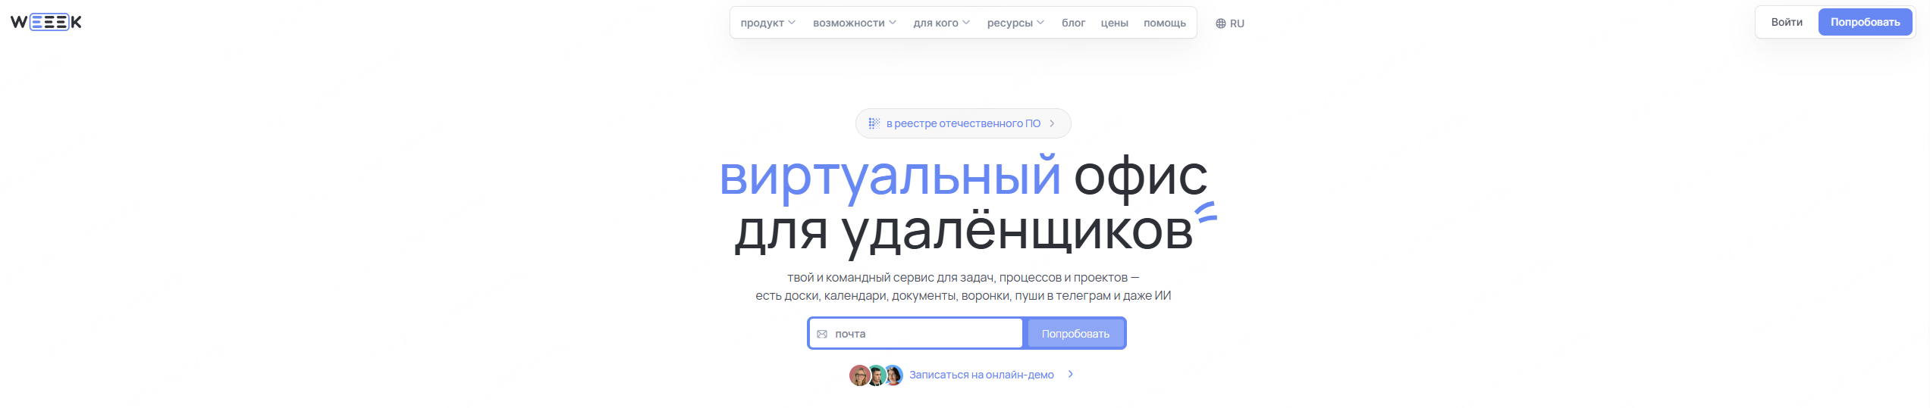The image size is (1930, 408).
Task: Click the «Войти» button
Action: pos(1787,22)
